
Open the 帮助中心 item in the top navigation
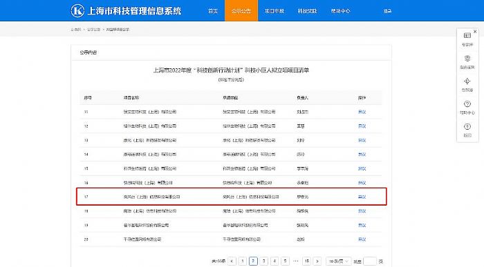click(340, 11)
